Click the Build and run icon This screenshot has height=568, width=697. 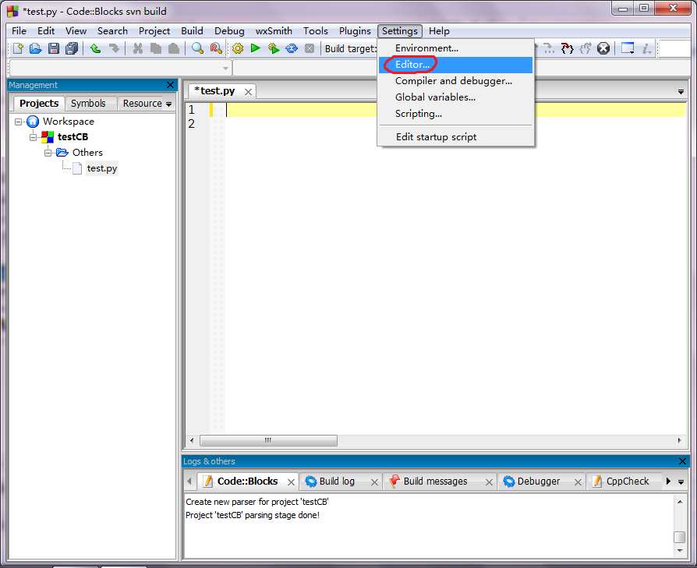274,48
